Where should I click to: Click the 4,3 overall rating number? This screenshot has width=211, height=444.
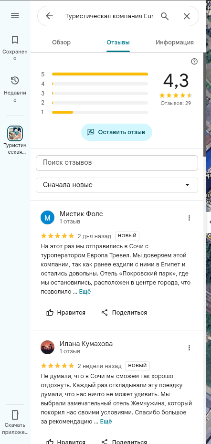pos(176,81)
